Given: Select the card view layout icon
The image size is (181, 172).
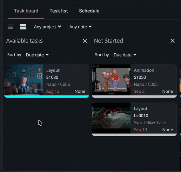Looking at the screenshot, I should click(x=23, y=27).
